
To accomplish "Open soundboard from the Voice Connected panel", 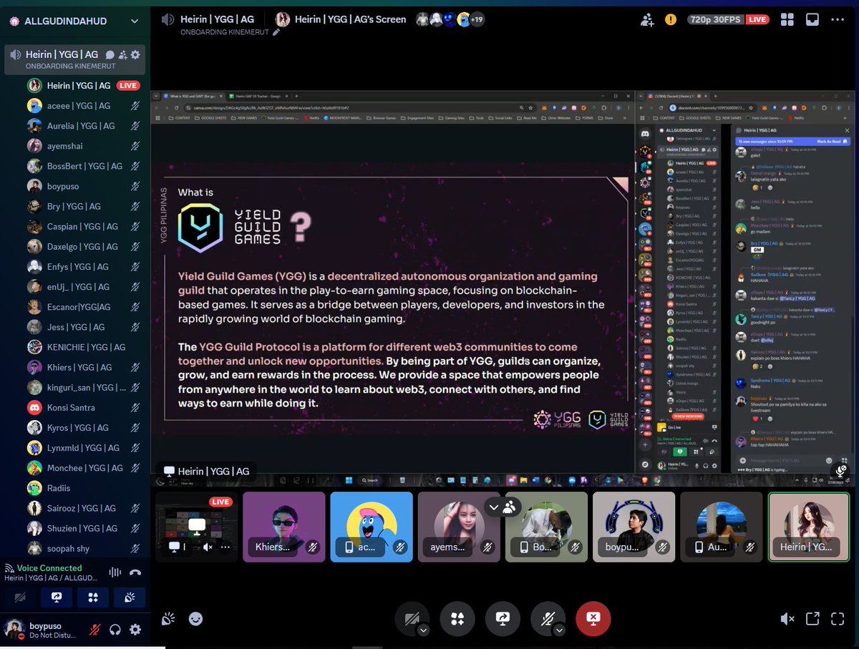I will pos(130,597).
